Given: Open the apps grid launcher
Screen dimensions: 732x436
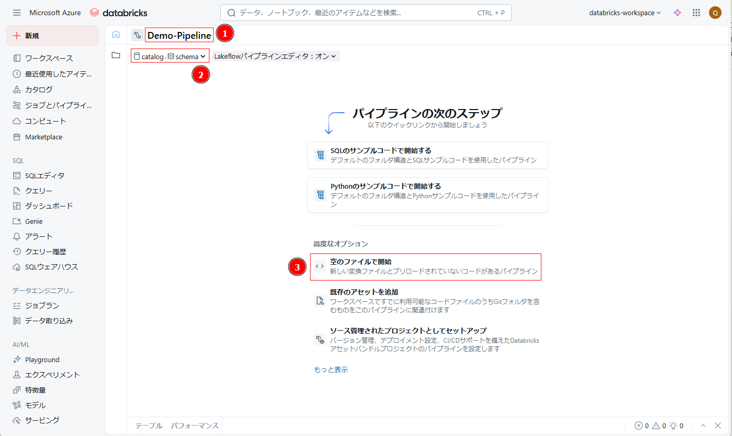Looking at the screenshot, I should click(696, 13).
